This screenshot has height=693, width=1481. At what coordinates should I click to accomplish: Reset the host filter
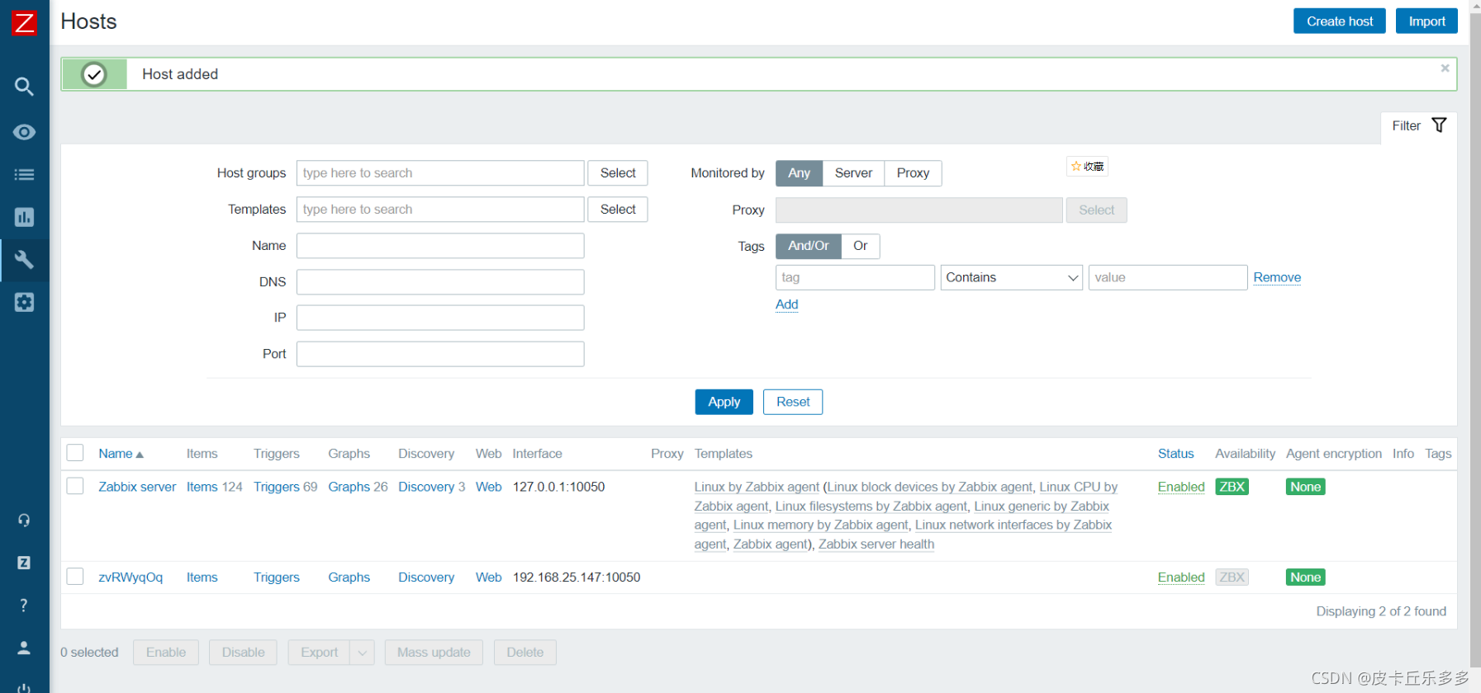(x=793, y=402)
